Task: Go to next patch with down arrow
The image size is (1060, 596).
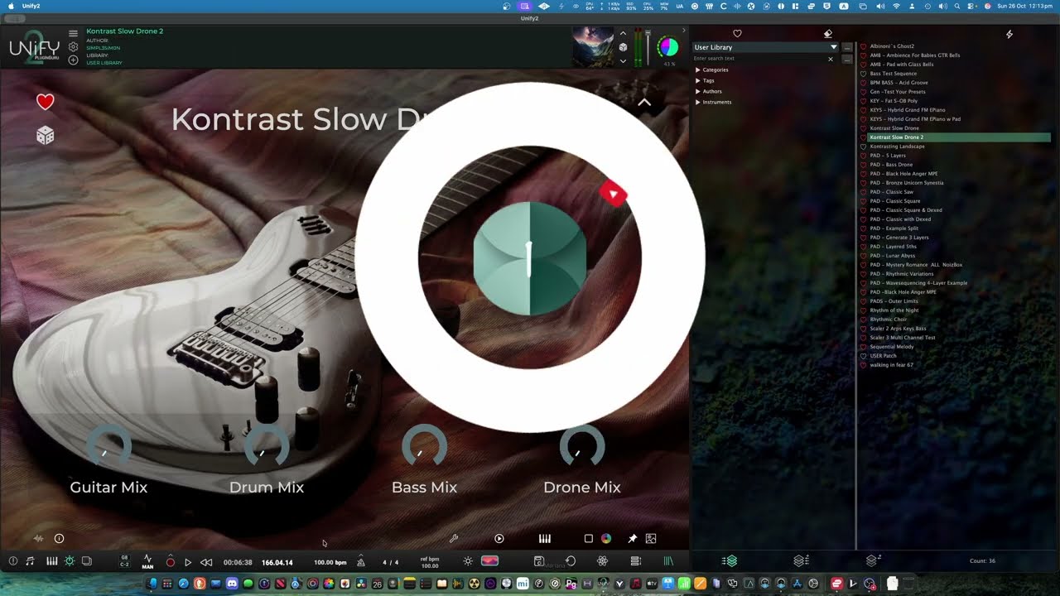Action: click(x=623, y=60)
